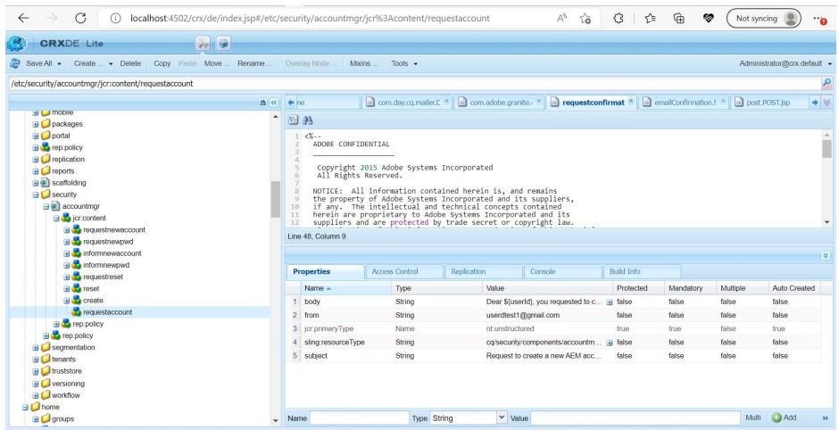This screenshot has height=430, width=839.
Task: Click the Mixins toolbar button
Action: pyautogui.click(x=364, y=63)
